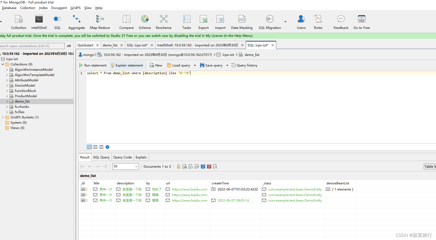This screenshot has height=240, width=436.
Task: Click the search open connections field
Action: pos(32,46)
